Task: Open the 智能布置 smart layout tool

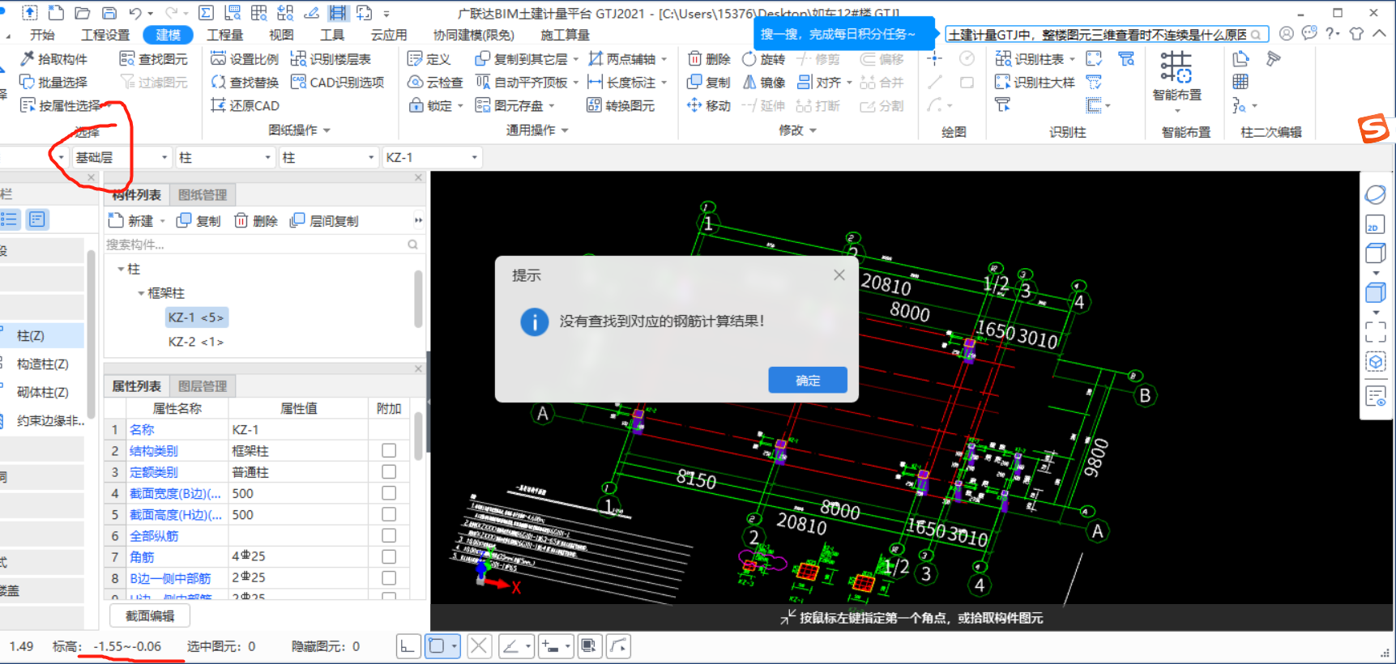Action: pos(1177,78)
